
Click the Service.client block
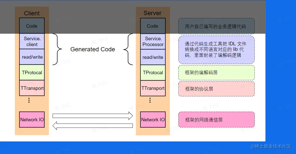(x=32, y=41)
